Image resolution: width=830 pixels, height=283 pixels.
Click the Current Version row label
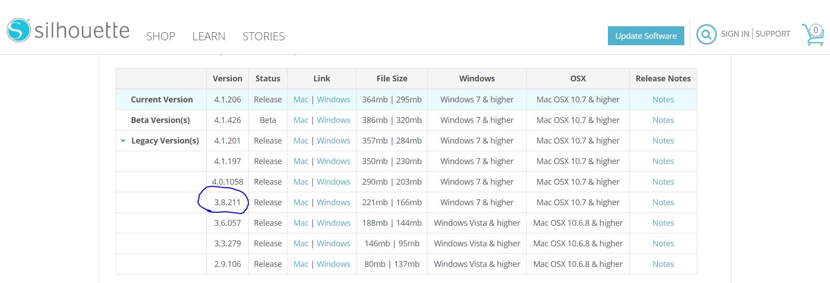(x=162, y=100)
